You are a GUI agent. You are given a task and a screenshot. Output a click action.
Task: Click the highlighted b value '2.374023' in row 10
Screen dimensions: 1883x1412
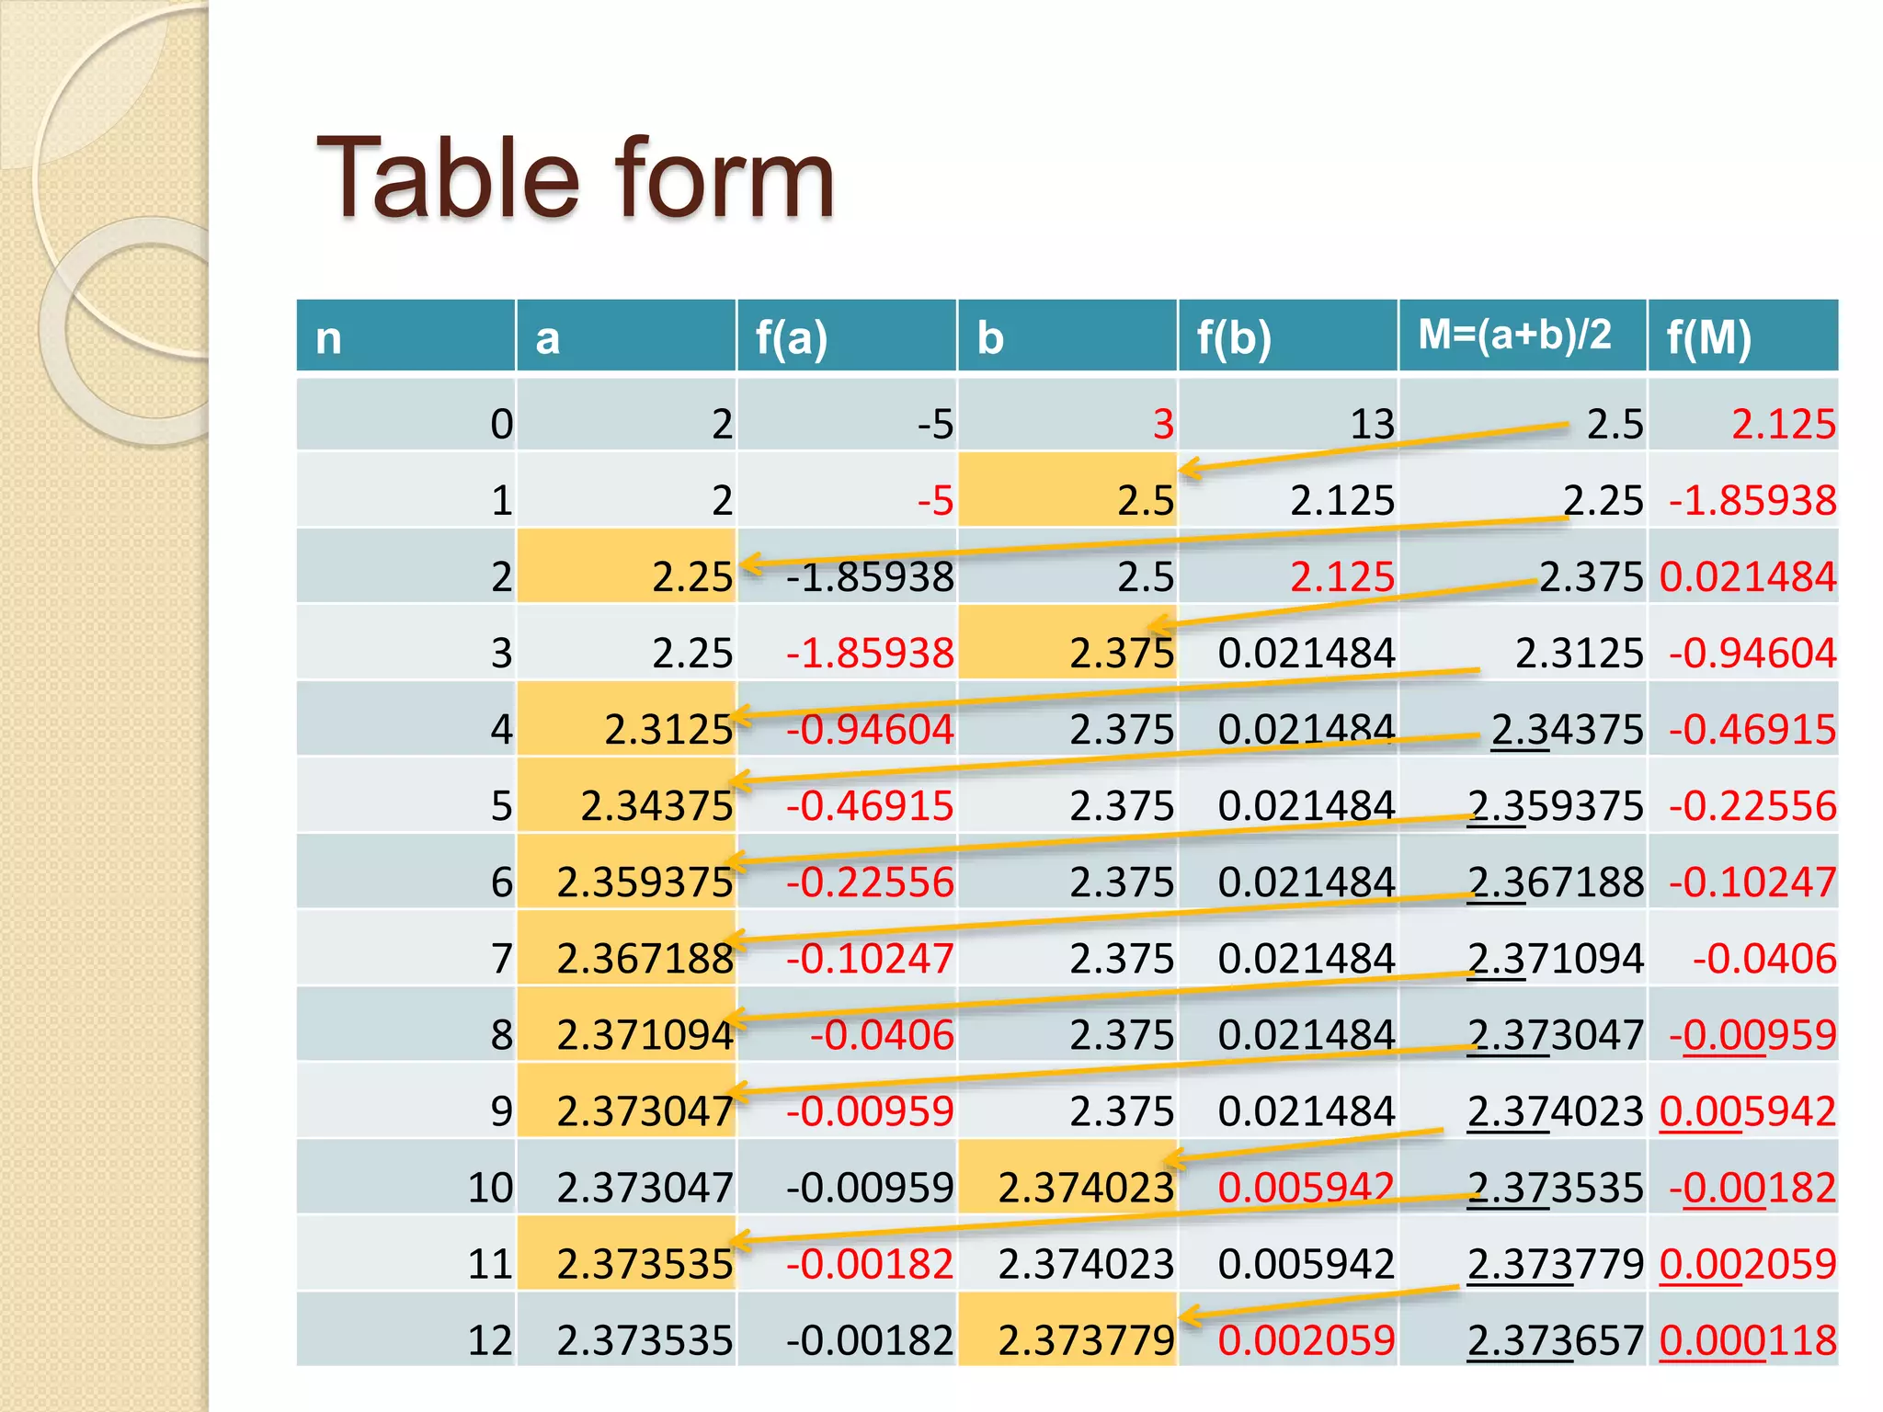1086,1187
